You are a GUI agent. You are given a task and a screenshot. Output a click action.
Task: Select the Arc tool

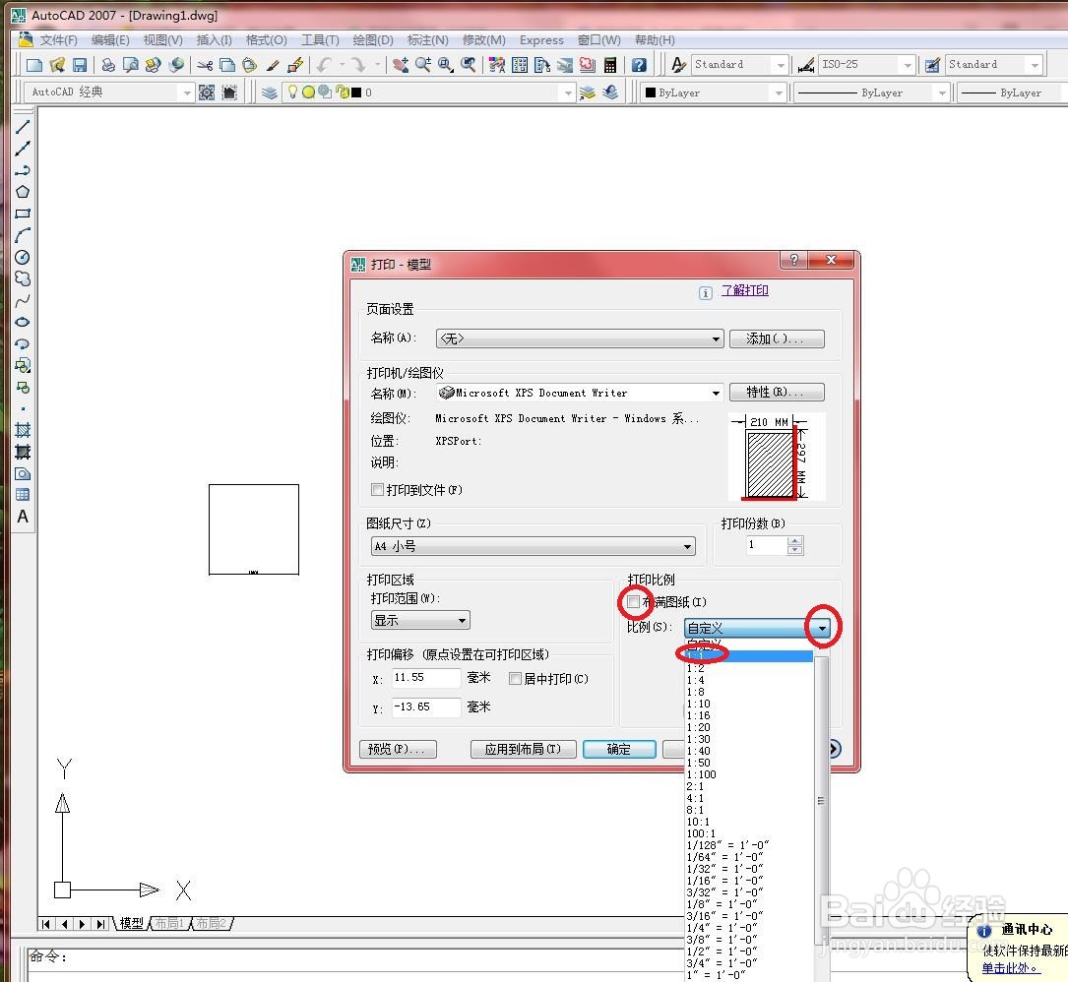tap(23, 235)
